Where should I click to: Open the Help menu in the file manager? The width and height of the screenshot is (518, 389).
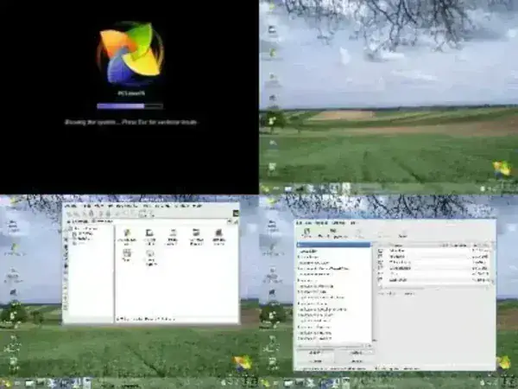coord(197,206)
